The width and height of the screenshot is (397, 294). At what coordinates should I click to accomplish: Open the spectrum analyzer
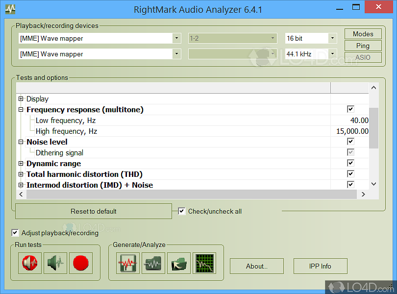[x=204, y=263]
